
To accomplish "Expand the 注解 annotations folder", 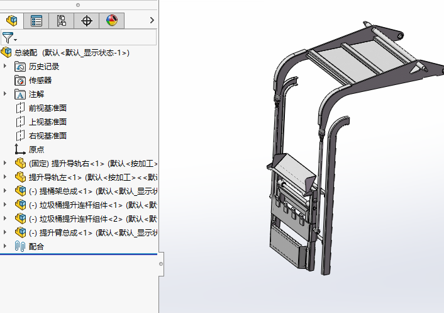I will (5, 94).
